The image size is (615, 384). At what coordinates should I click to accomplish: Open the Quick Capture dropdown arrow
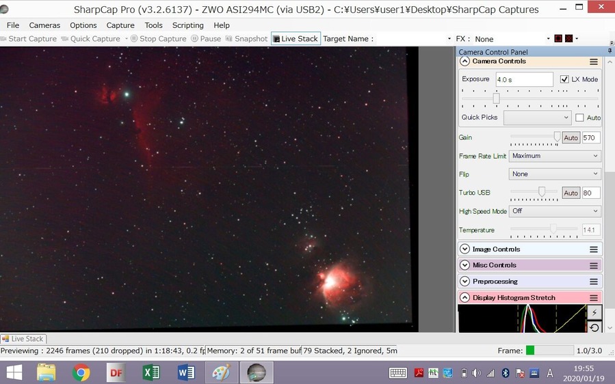click(x=127, y=39)
